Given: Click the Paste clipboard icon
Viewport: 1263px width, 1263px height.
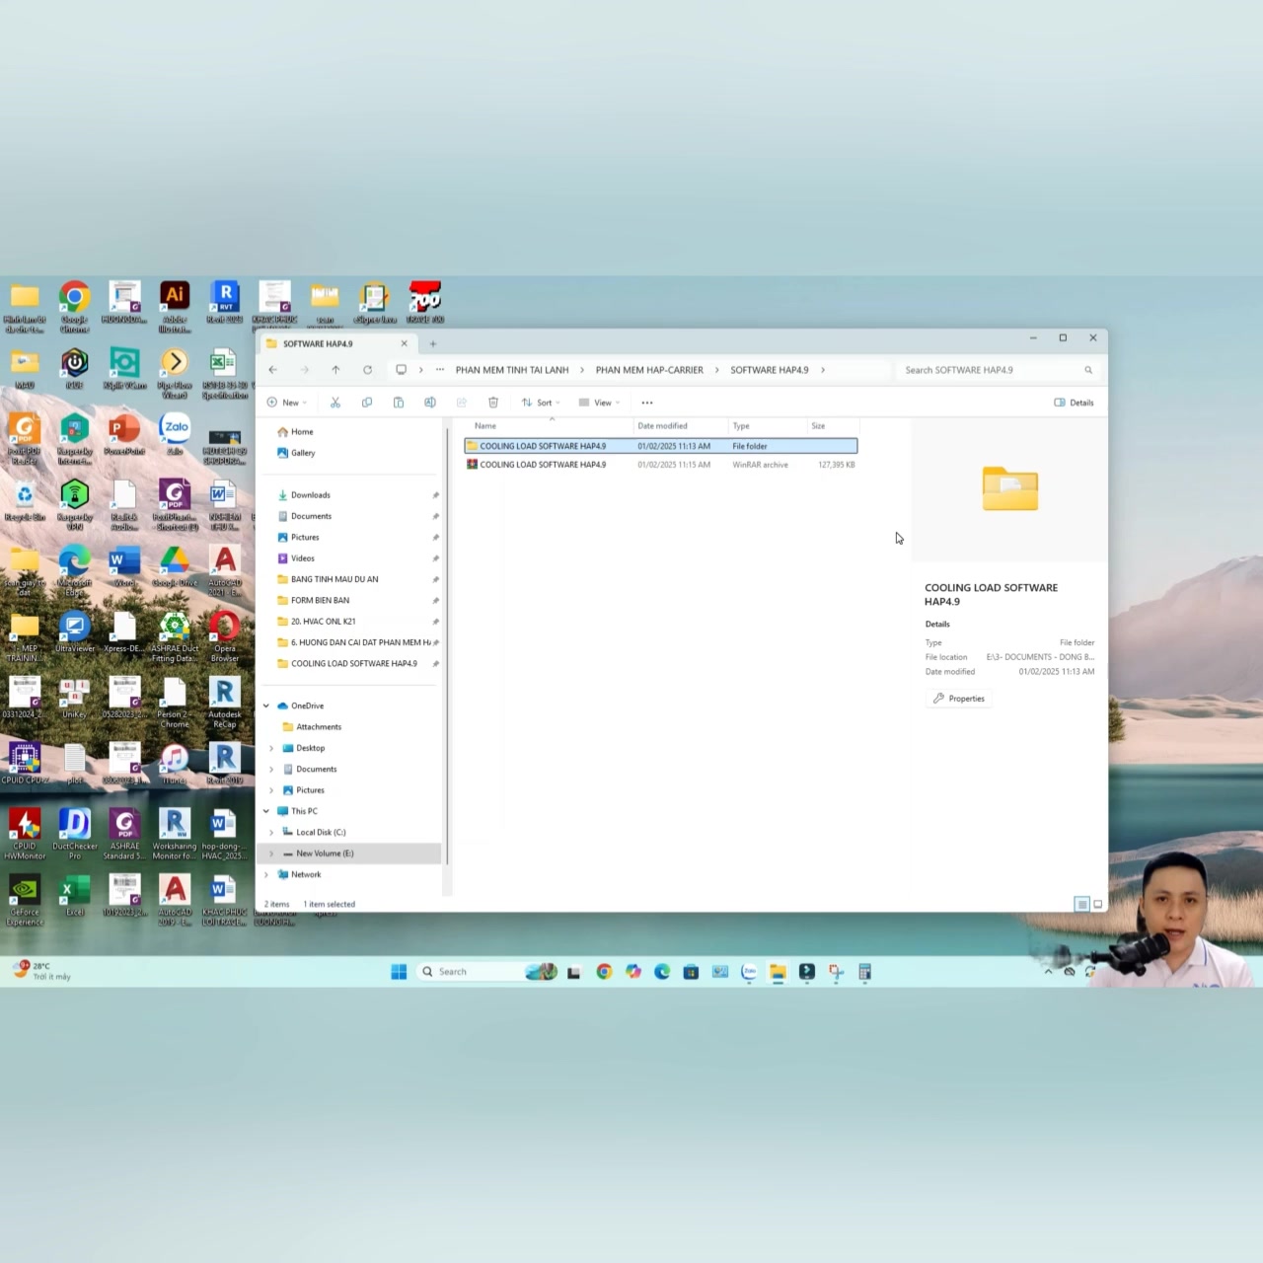Looking at the screenshot, I should point(399,403).
